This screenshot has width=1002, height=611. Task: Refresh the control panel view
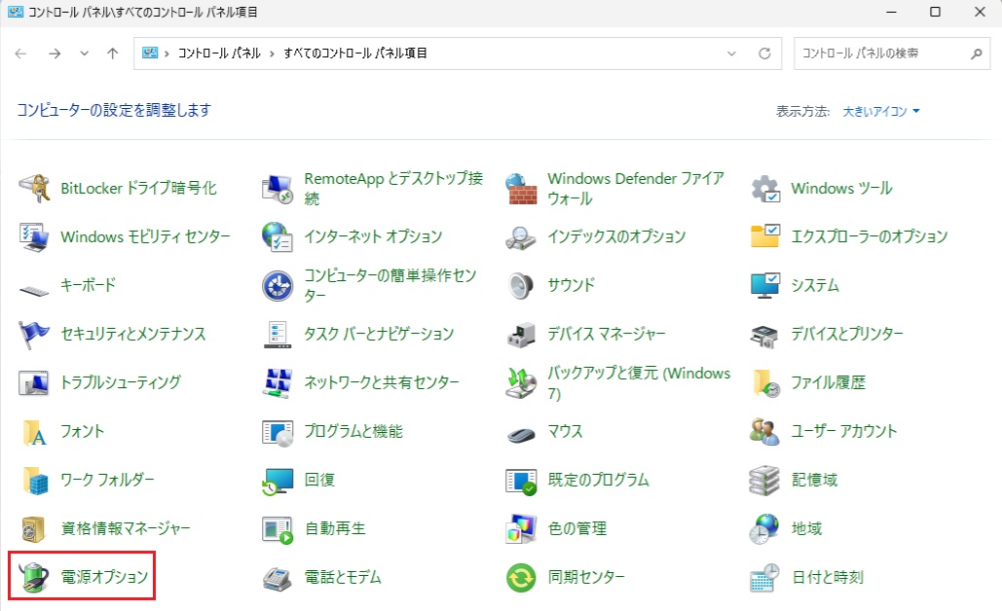[764, 54]
